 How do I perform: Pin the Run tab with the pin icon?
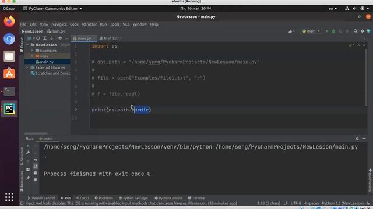tap(28, 178)
